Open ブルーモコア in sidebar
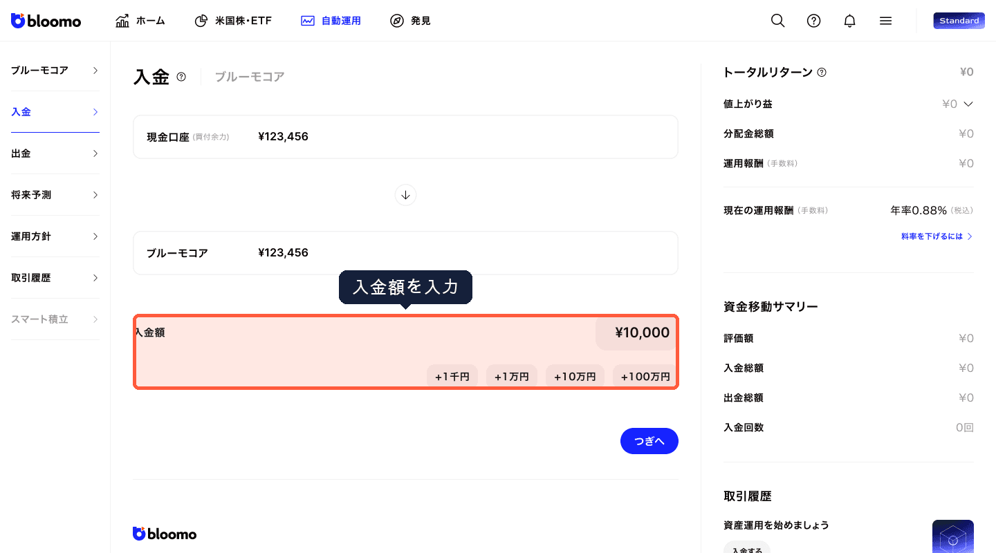This screenshot has height=553, width=996. coord(55,71)
